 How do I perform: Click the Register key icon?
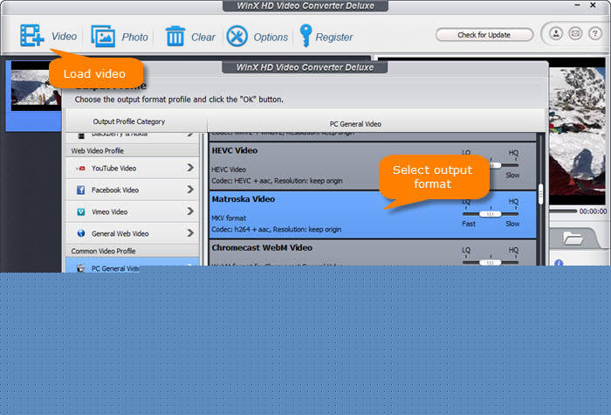pos(305,36)
